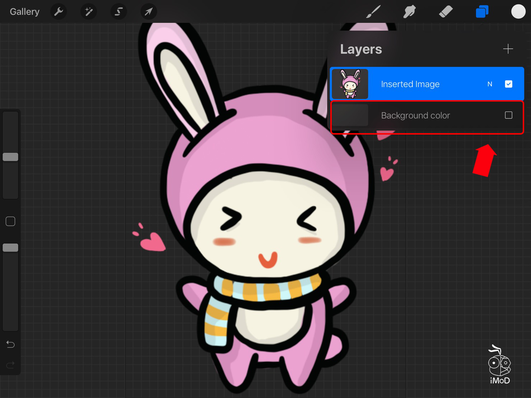Hide the Inserted Image layer
This screenshot has width=531, height=398.
click(x=508, y=84)
